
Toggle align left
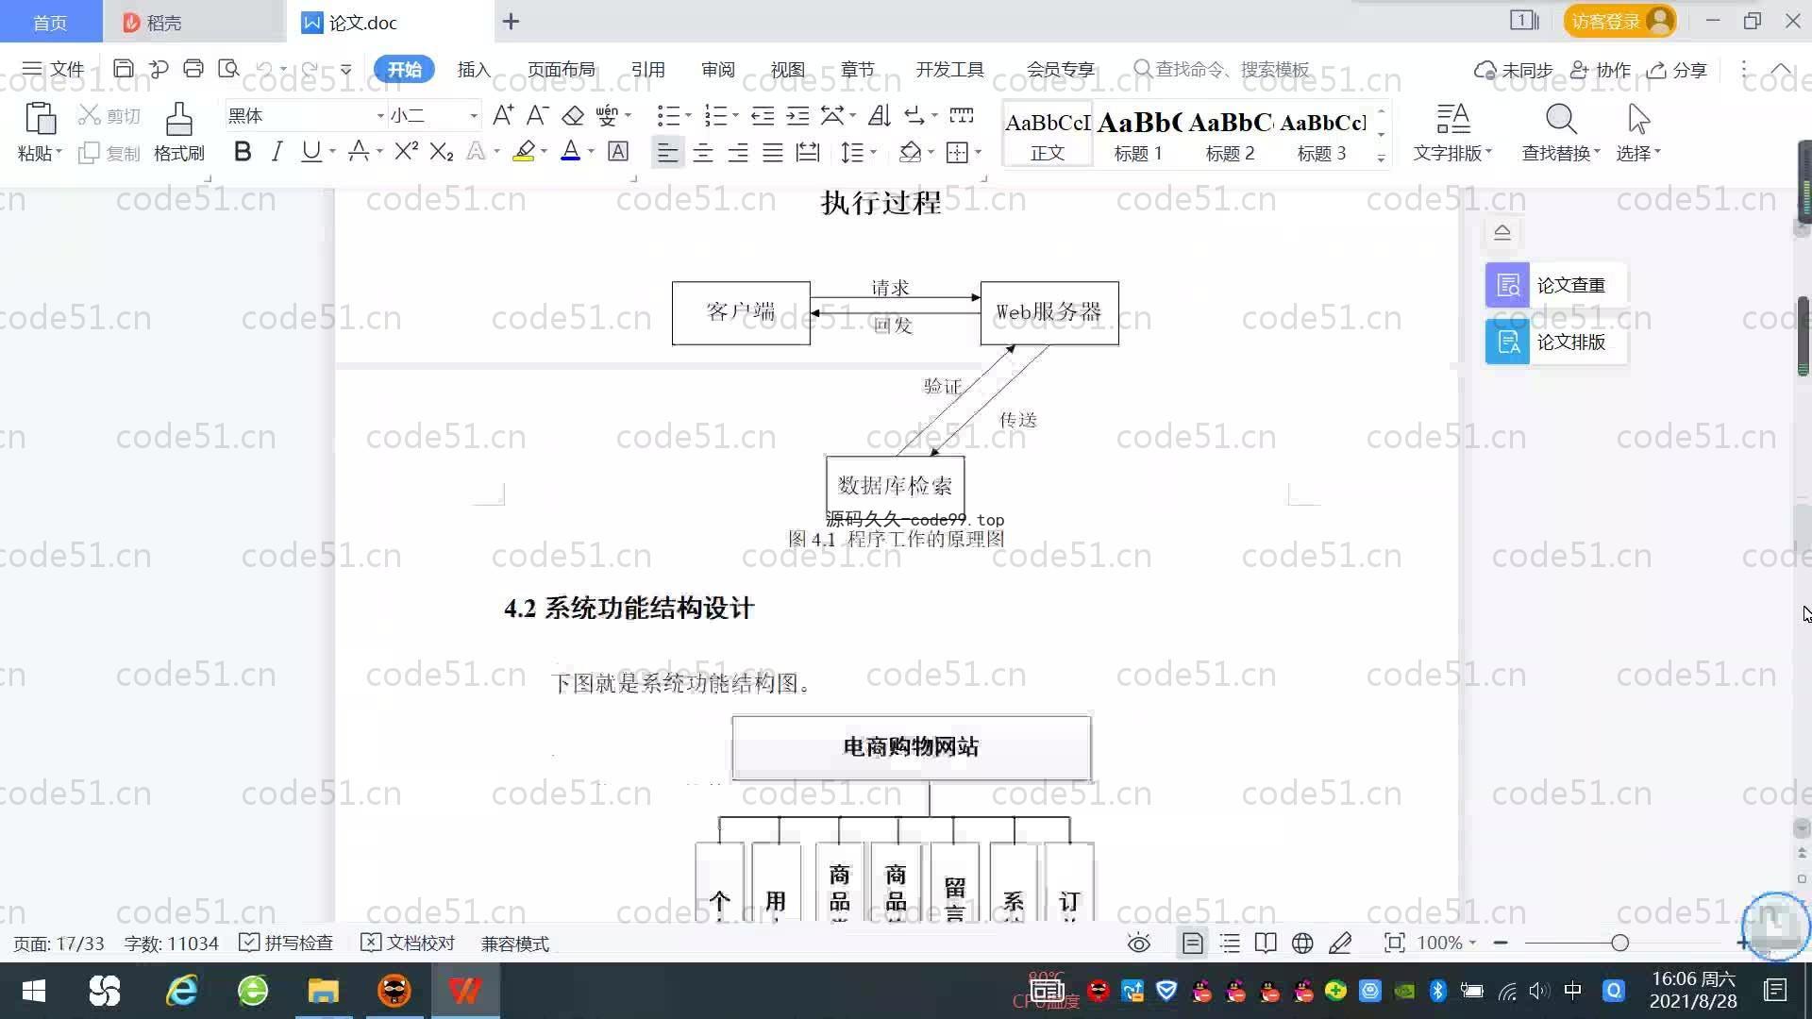(x=667, y=151)
